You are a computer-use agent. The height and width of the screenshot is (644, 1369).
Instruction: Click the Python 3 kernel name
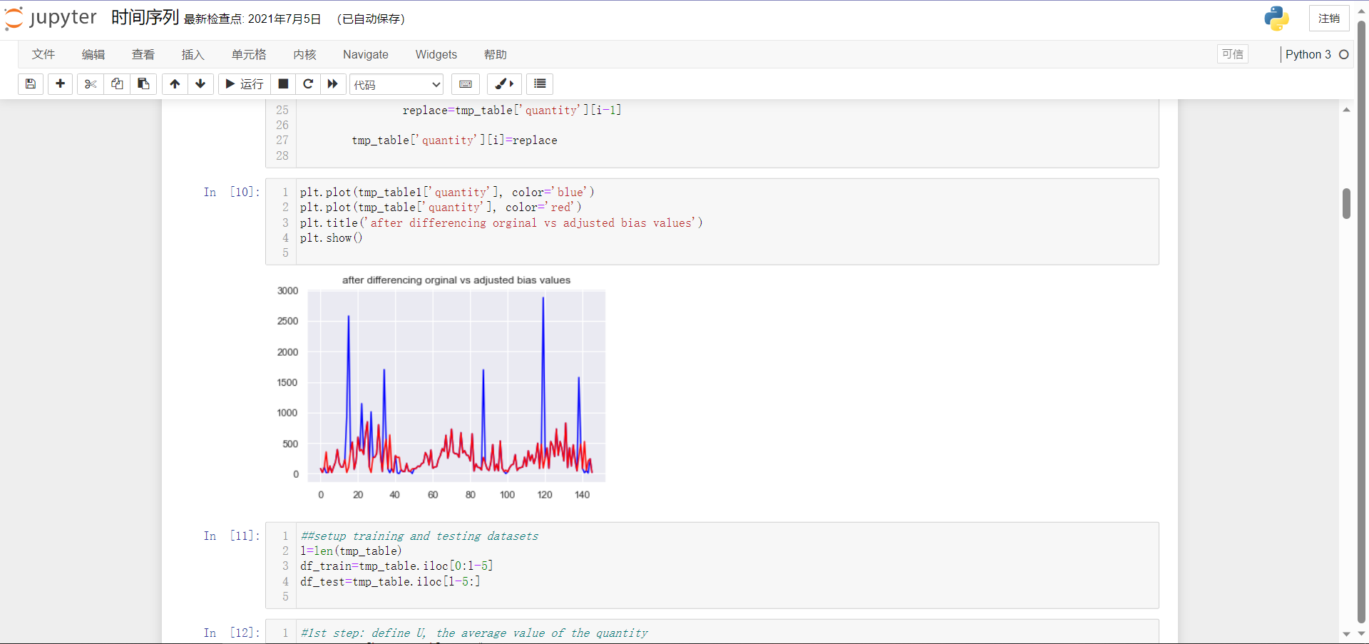pos(1308,54)
